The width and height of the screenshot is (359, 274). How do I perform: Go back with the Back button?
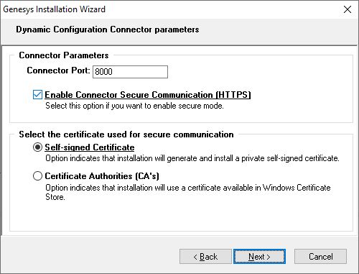coord(205,257)
